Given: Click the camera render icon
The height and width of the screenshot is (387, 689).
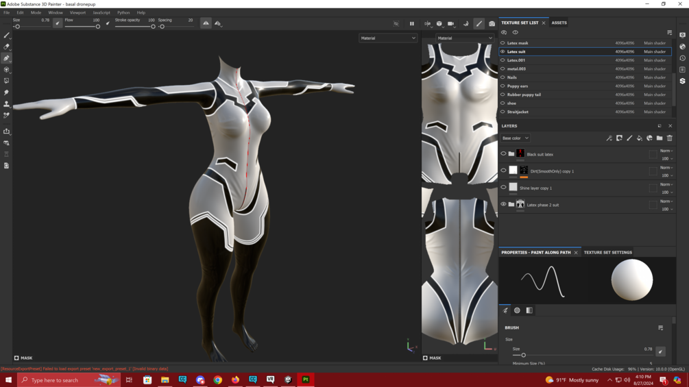Looking at the screenshot, I should tap(492, 24).
